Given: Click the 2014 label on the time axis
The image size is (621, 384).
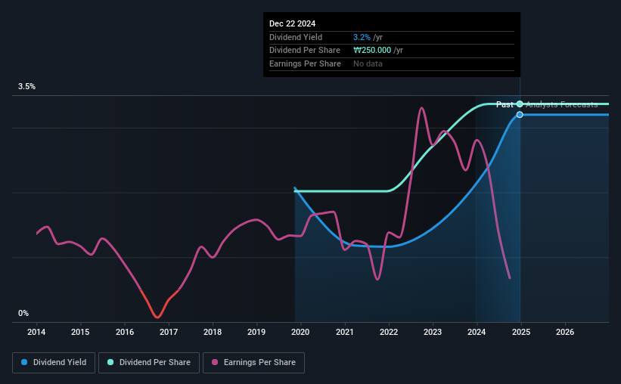Looking at the screenshot, I should click(36, 332).
